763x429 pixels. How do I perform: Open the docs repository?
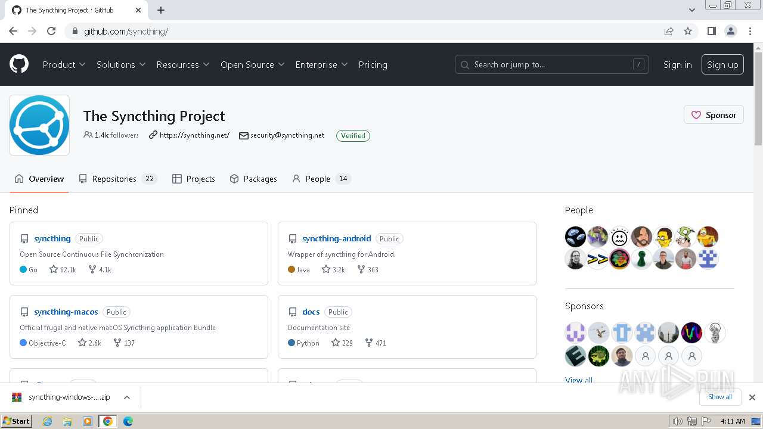click(x=311, y=312)
